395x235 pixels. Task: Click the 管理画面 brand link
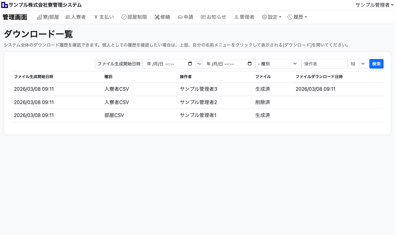[15, 17]
